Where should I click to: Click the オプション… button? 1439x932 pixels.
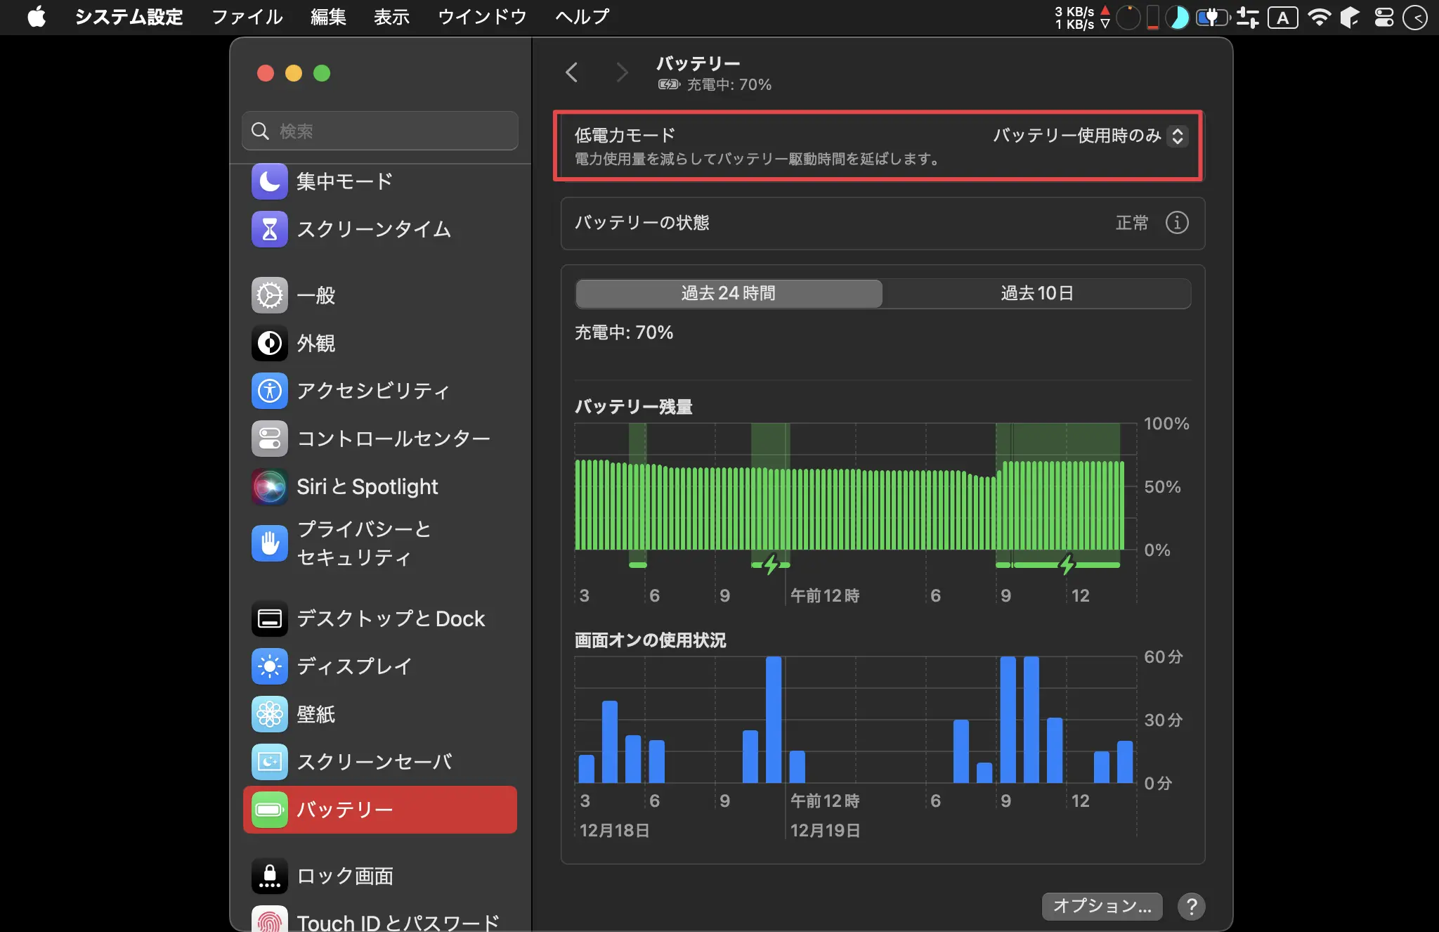click(x=1102, y=906)
